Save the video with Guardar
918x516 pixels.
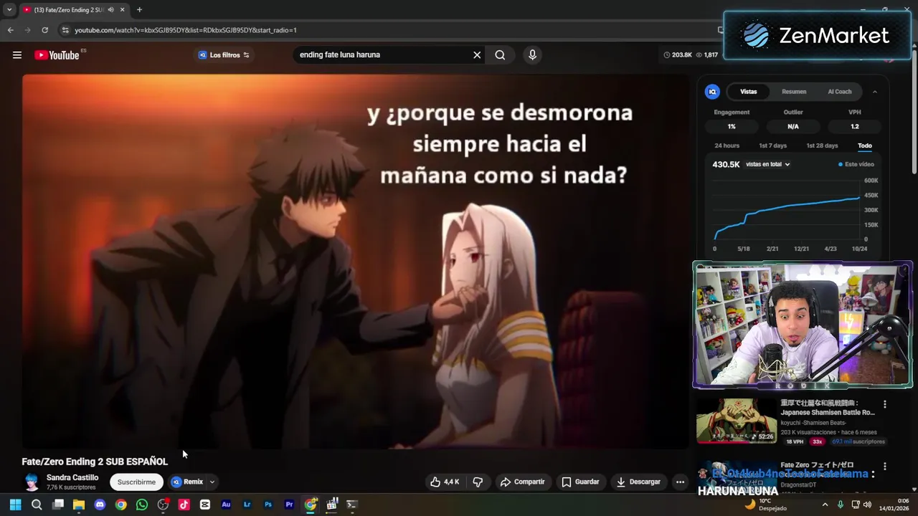coord(580,482)
